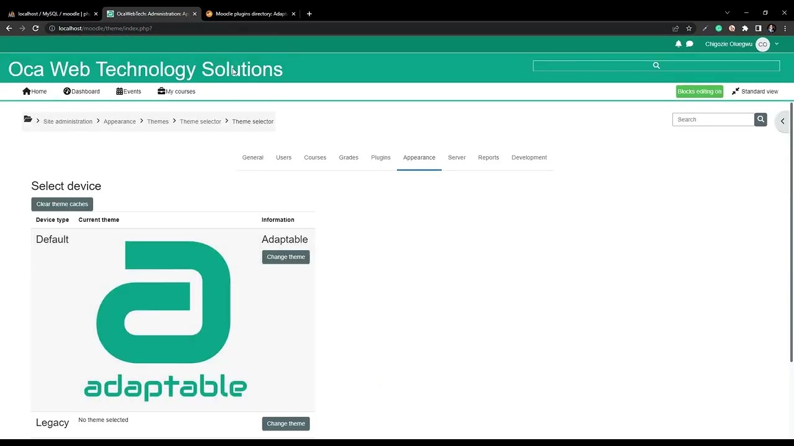Click the Home icon in navbar
This screenshot has height=446, width=794.
[x=26, y=91]
